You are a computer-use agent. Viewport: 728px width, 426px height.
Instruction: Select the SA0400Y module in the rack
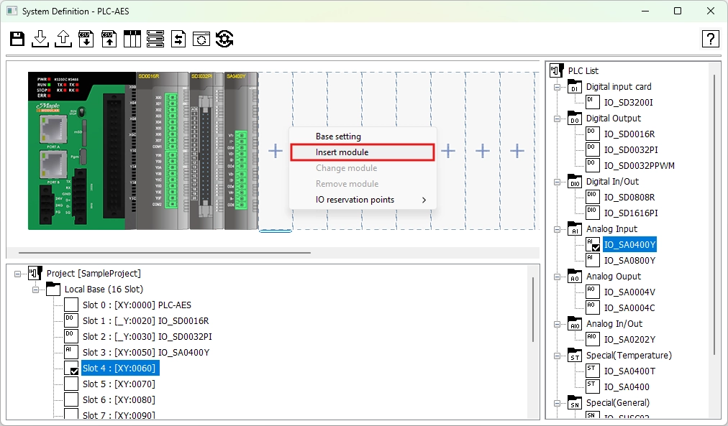coord(242,151)
